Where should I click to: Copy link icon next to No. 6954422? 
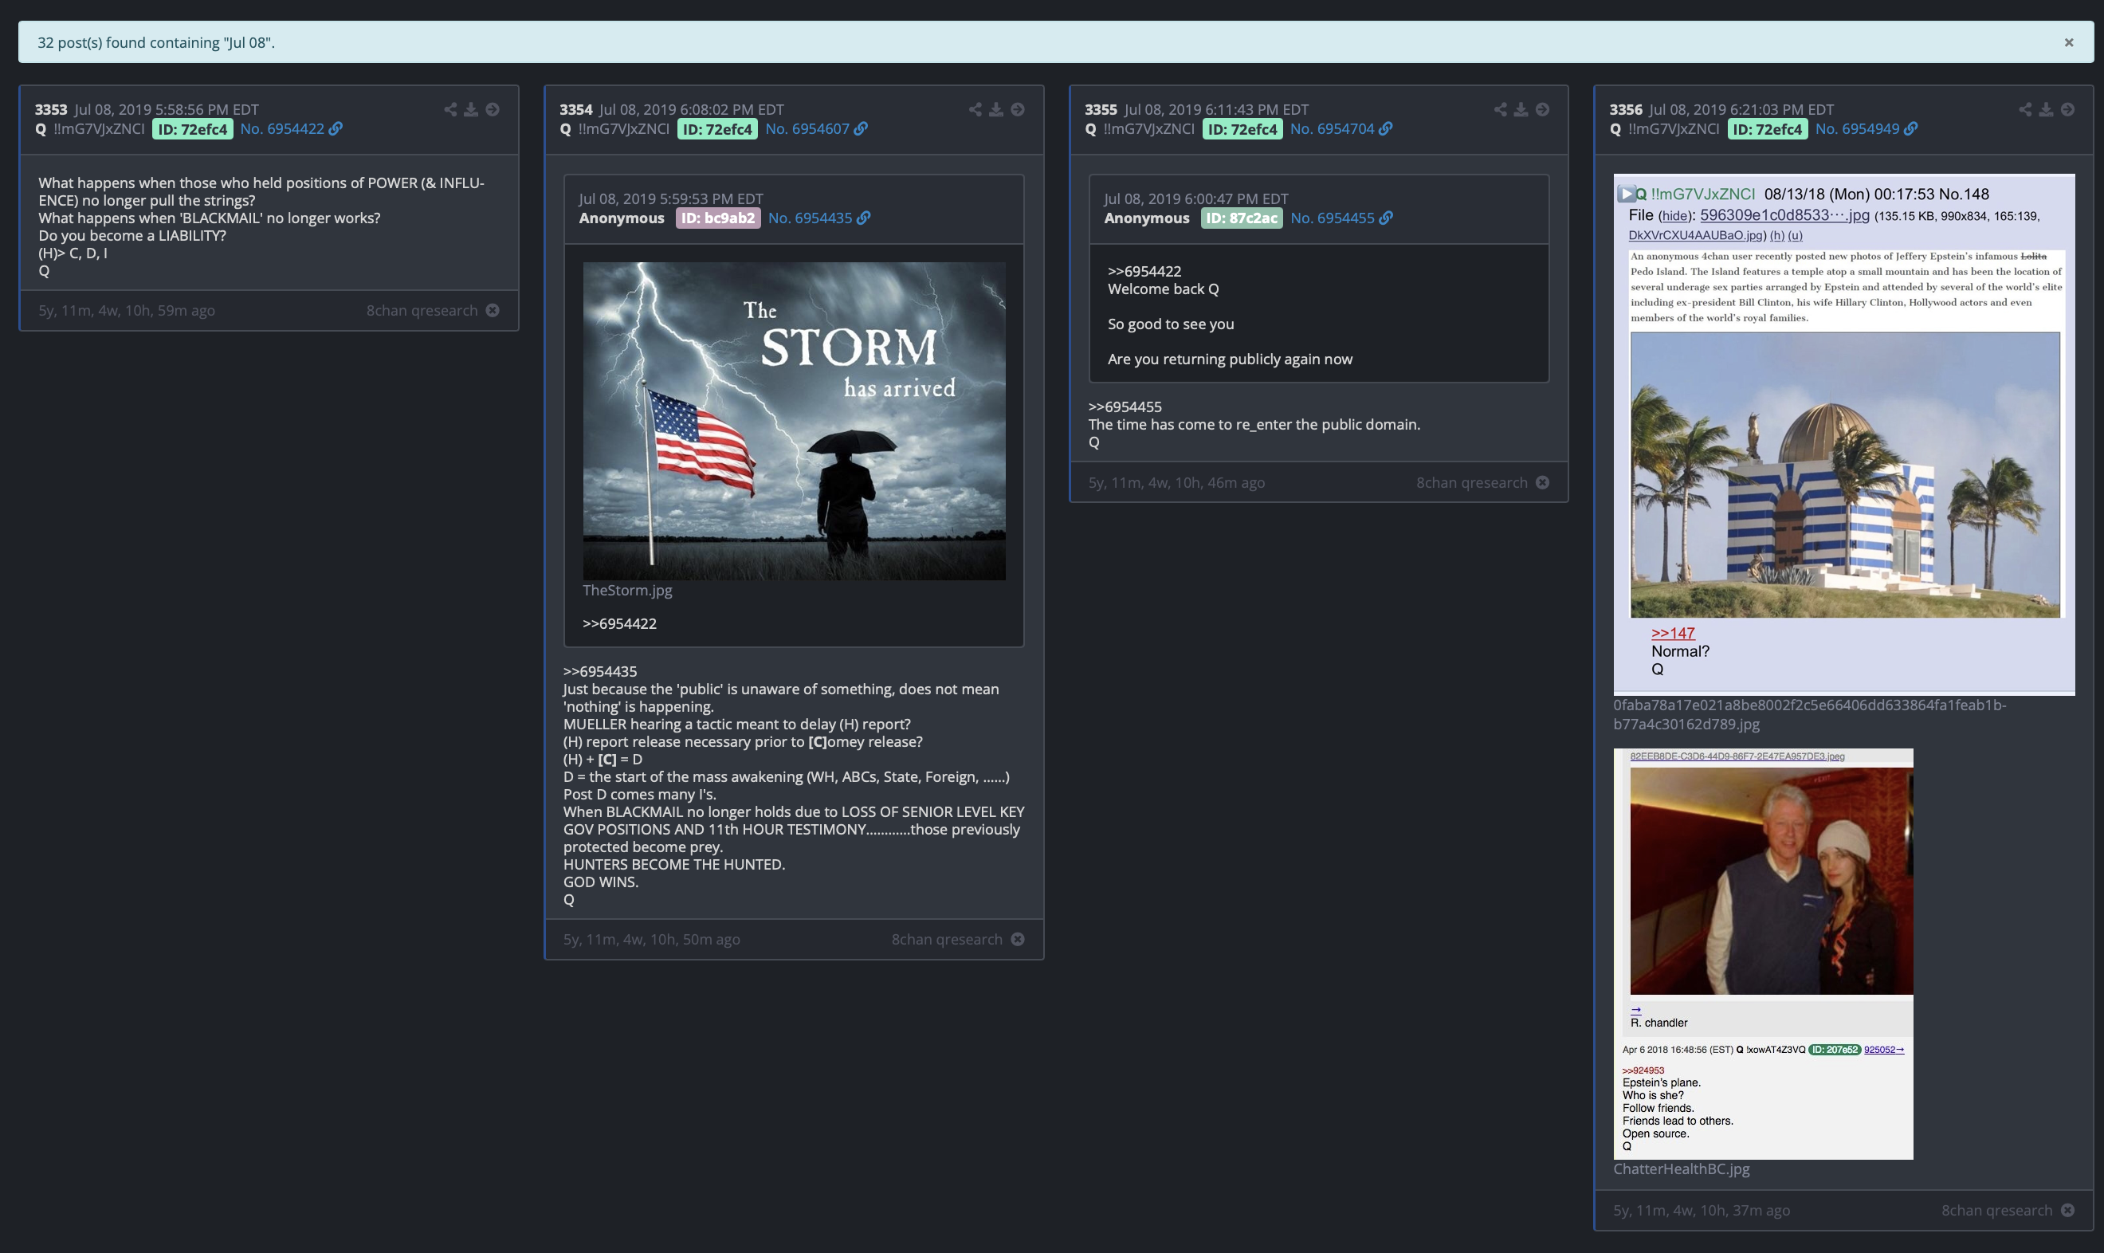click(336, 128)
